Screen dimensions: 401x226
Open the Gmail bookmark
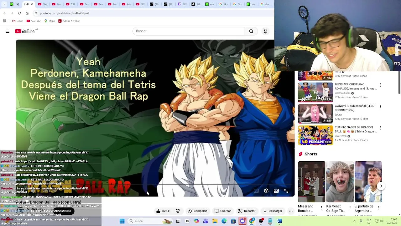(x=18, y=21)
